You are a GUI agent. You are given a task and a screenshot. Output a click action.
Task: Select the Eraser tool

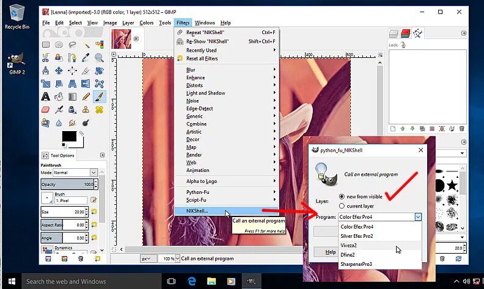point(46,110)
